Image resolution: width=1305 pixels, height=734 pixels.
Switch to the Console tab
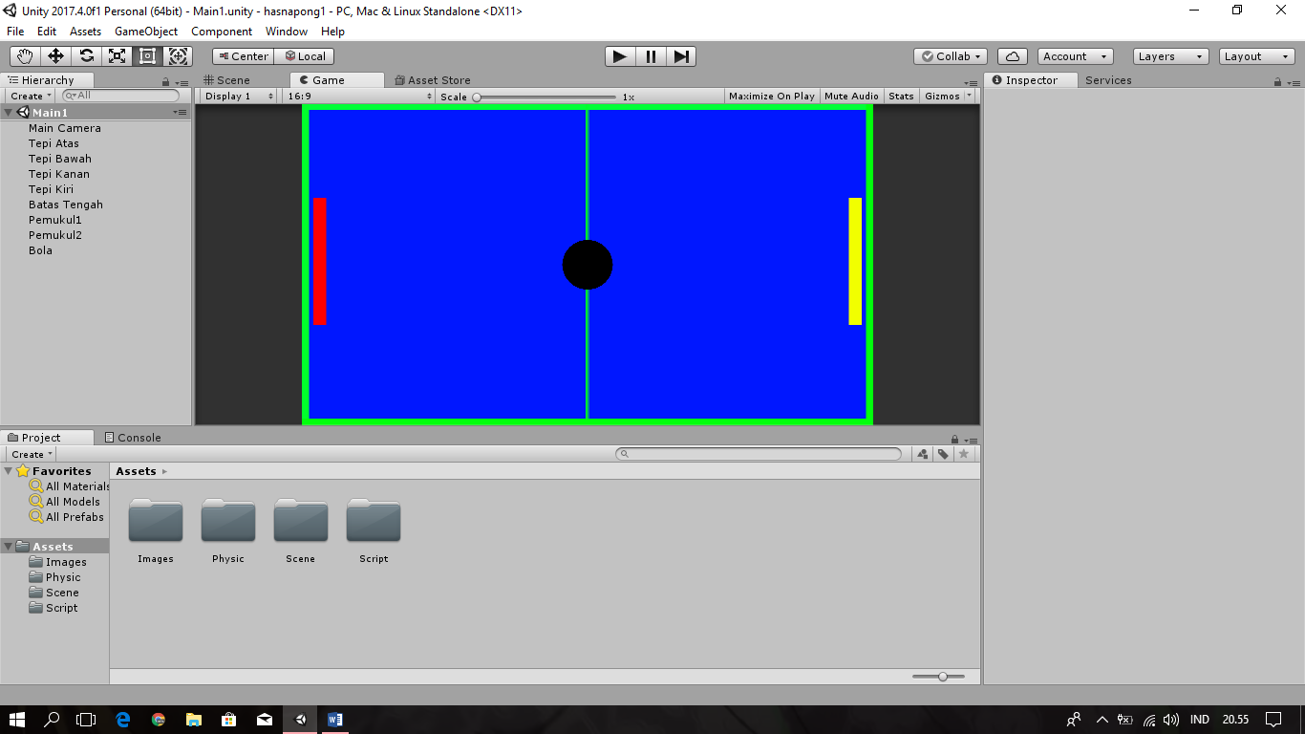click(x=133, y=438)
